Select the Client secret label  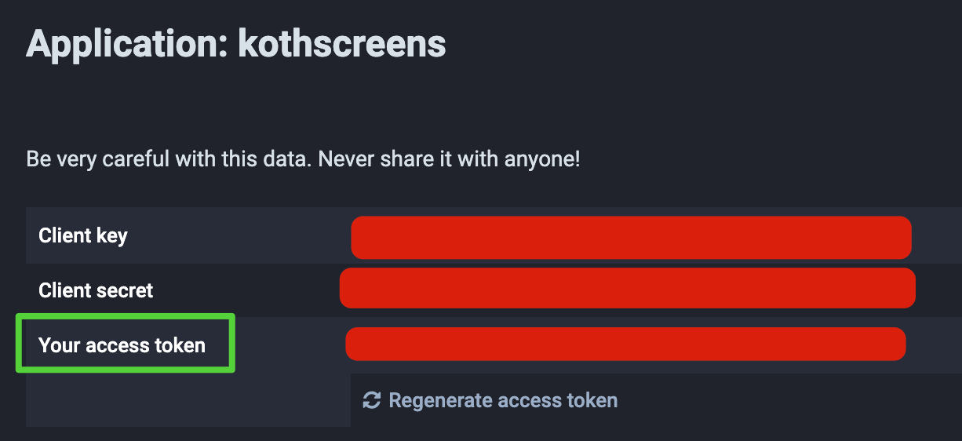click(x=96, y=290)
